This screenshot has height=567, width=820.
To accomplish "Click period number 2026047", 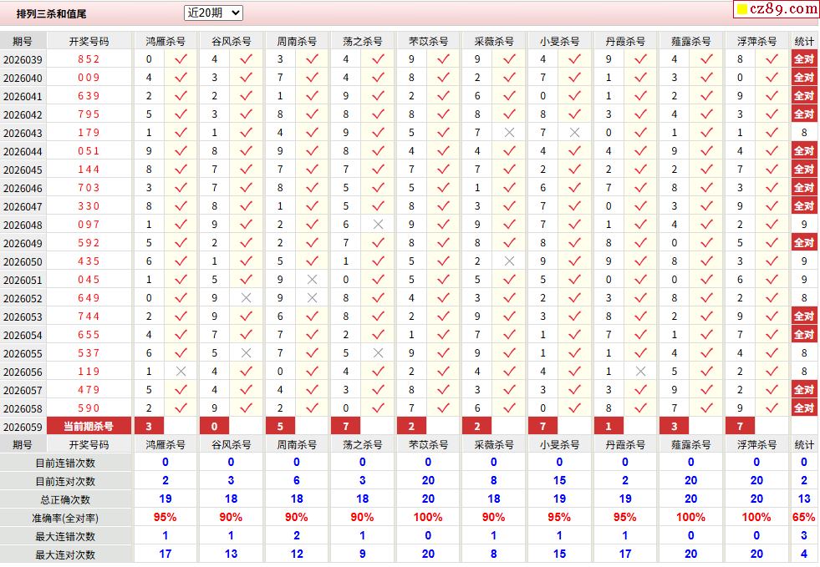I will coord(23,207).
